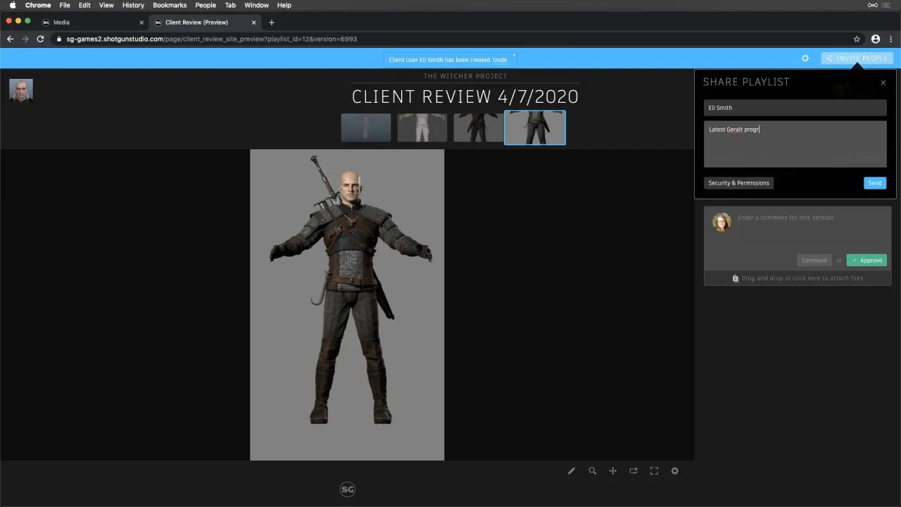Open the Apple menu

pos(13,5)
